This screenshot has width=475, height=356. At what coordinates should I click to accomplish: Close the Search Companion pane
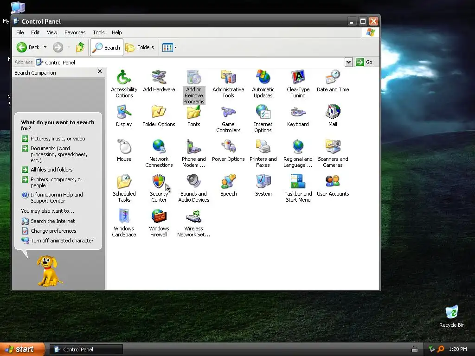[100, 71]
